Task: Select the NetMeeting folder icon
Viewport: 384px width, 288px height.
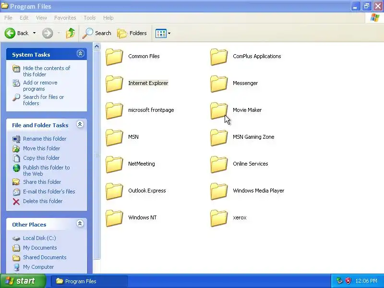Action: tap(114, 165)
